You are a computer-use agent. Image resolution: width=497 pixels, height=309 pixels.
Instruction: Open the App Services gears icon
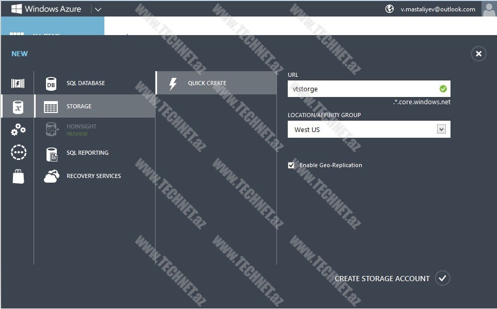click(x=18, y=129)
